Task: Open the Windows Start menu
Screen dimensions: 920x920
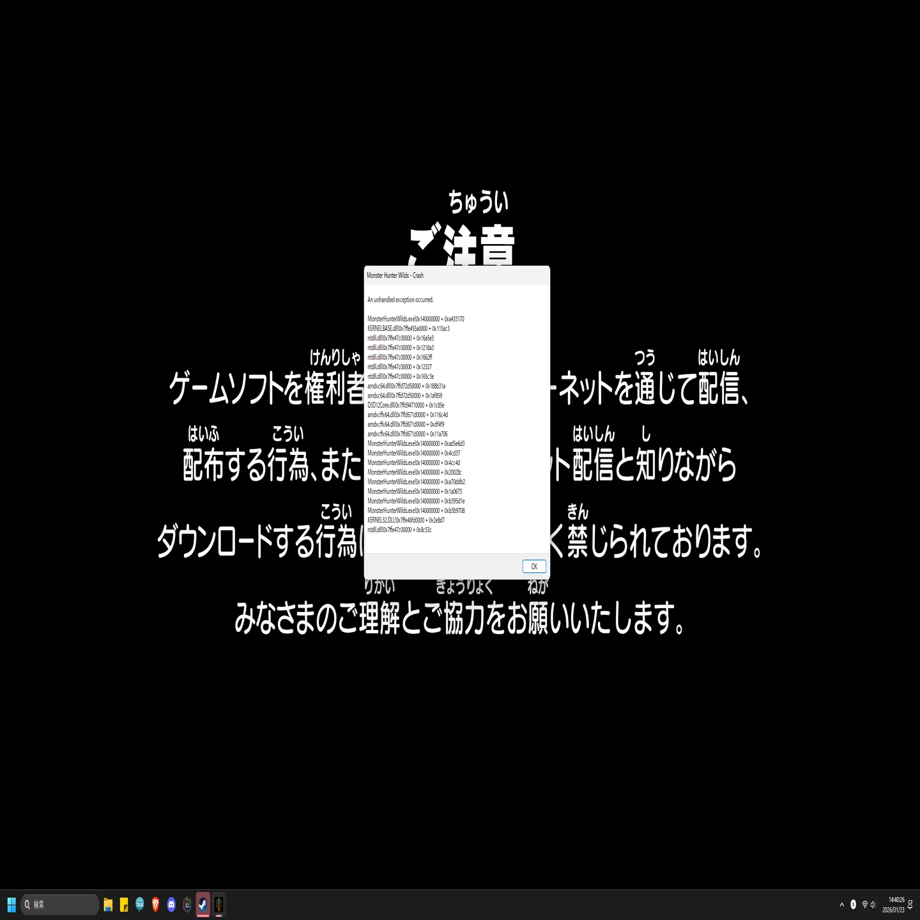Action: tap(11, 905)
